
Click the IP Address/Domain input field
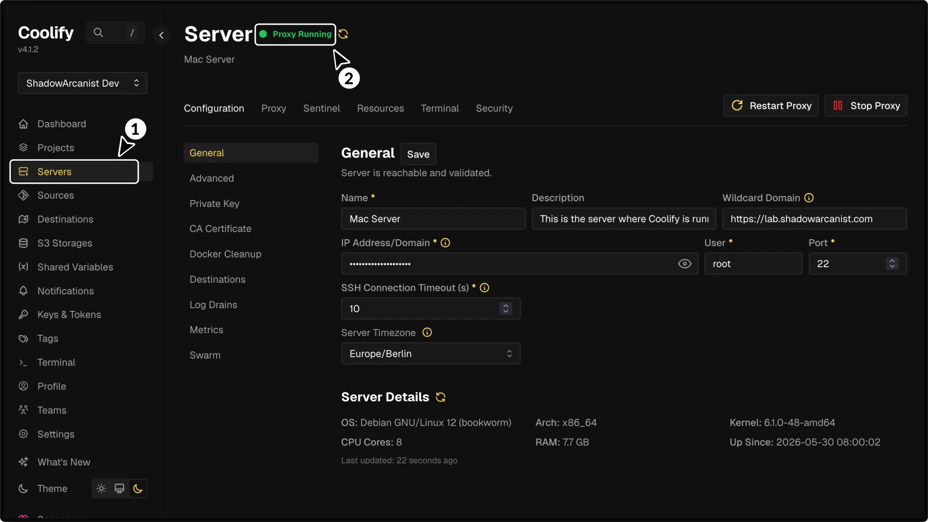tap(520, 264)
